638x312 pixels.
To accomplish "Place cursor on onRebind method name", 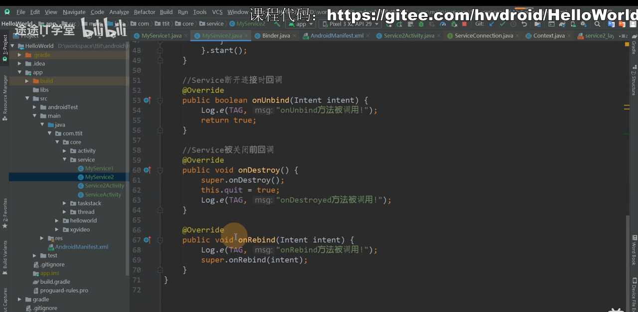I will point(257,240).
